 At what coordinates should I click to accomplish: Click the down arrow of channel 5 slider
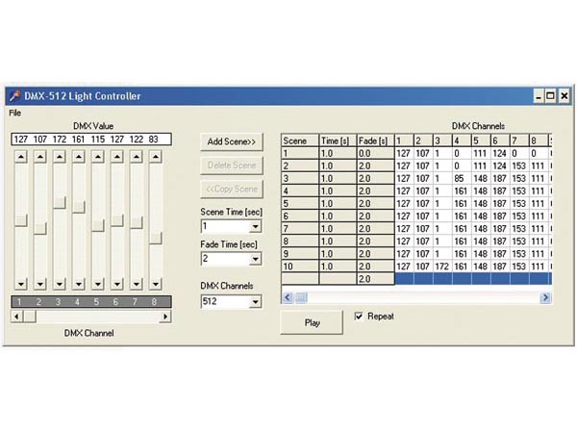(x=98, y=284)
